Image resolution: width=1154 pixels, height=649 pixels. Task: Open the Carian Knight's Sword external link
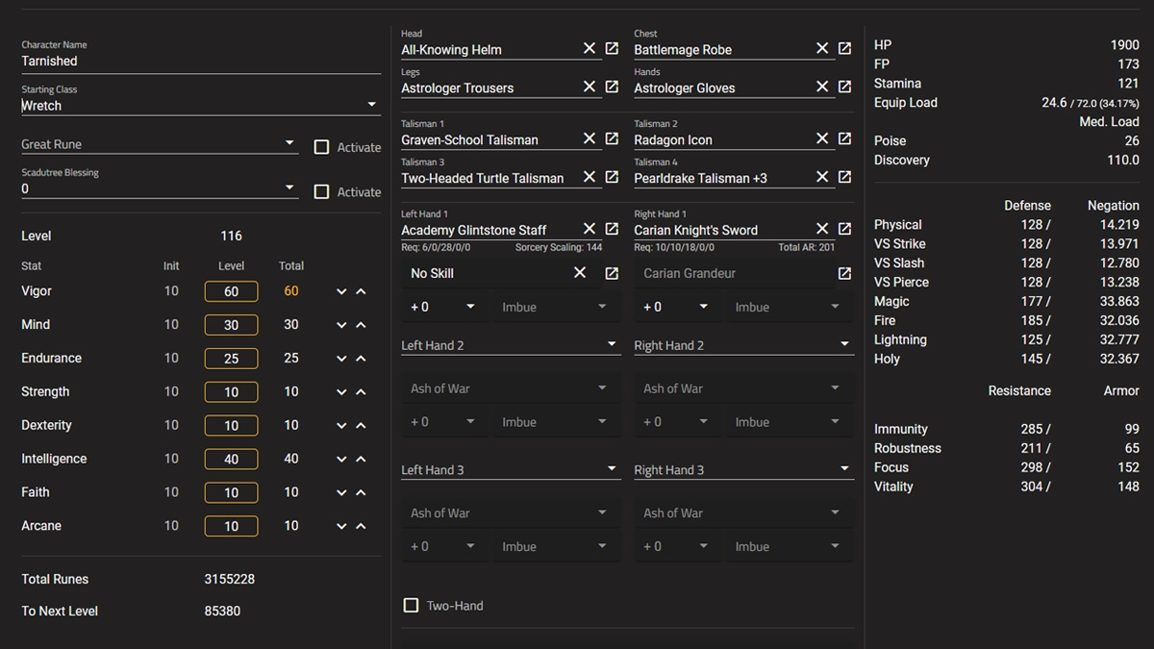(845, 229)
